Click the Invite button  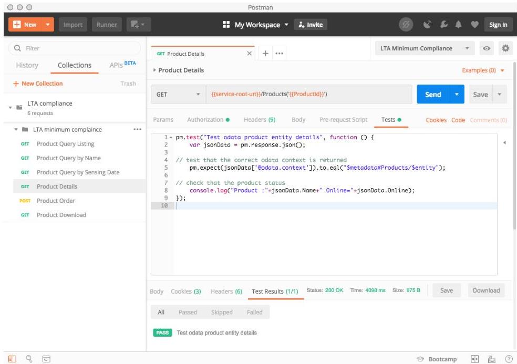[311, 25]
